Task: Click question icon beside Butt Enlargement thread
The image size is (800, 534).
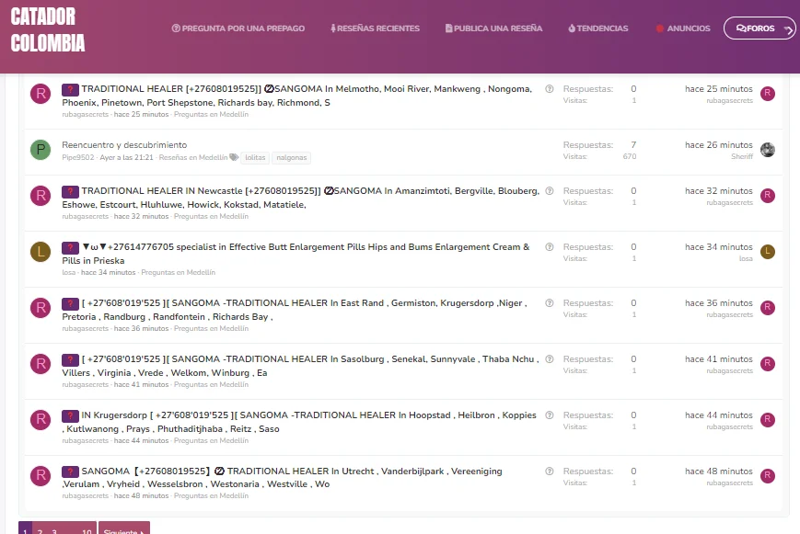Action: [549, 246]
